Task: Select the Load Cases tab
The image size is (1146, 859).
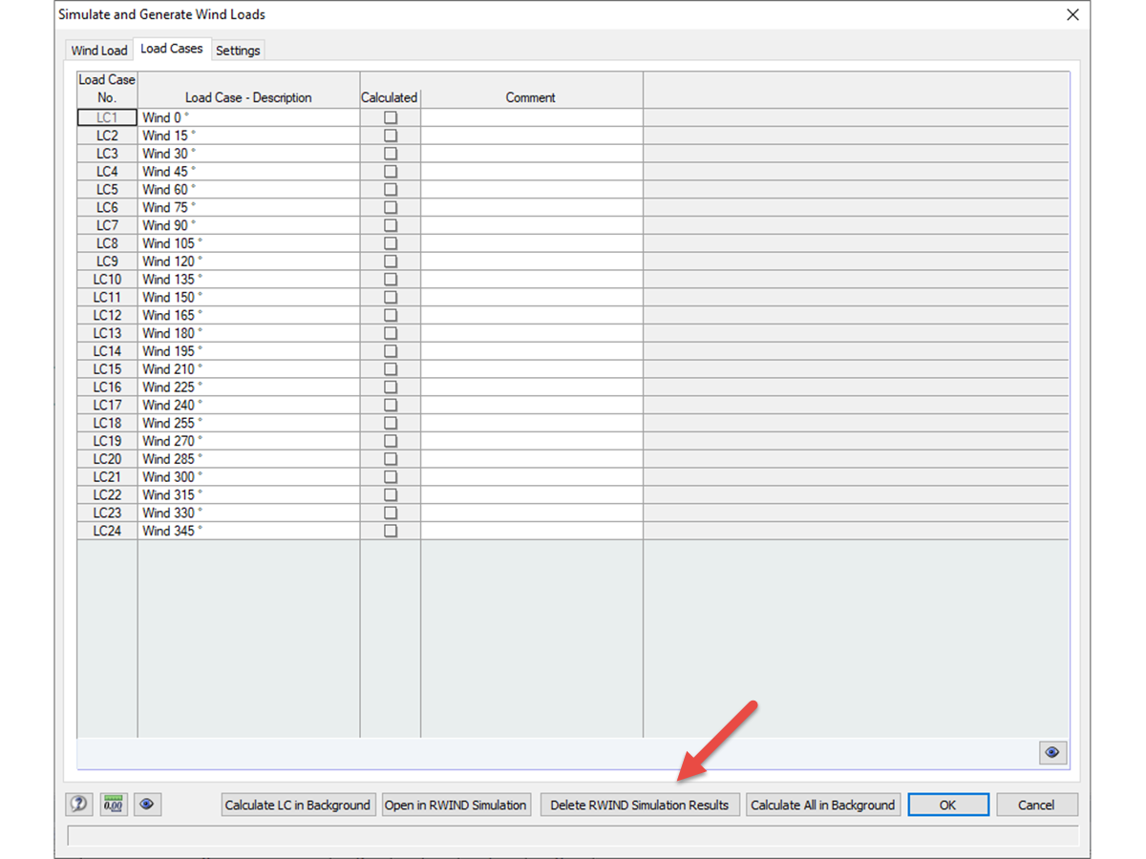Action: point(172,48)
